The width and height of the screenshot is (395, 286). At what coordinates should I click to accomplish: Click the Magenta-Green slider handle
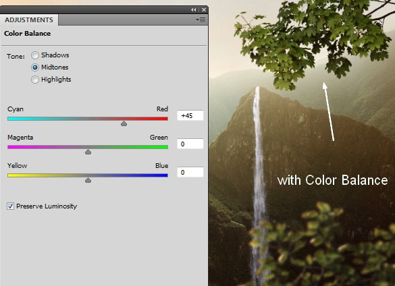[x=88, y=152]
